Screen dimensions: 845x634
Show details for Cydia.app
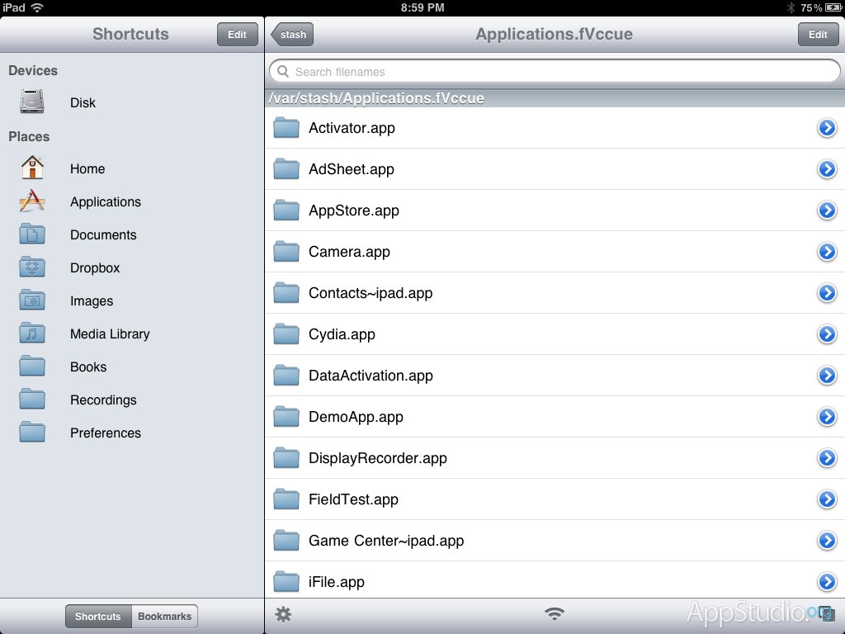pyautogui.click(x=827, y=334)
